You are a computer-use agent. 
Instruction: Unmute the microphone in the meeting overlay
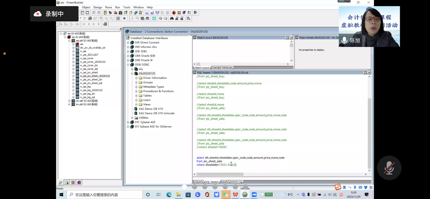point(389,168)
